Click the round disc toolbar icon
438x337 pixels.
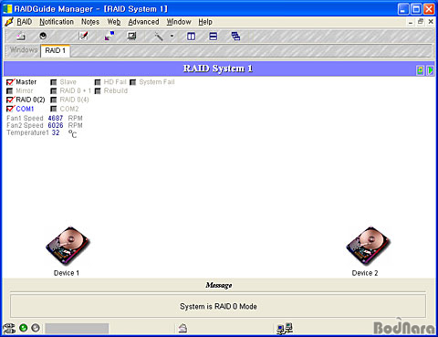[x=43, y=36]
